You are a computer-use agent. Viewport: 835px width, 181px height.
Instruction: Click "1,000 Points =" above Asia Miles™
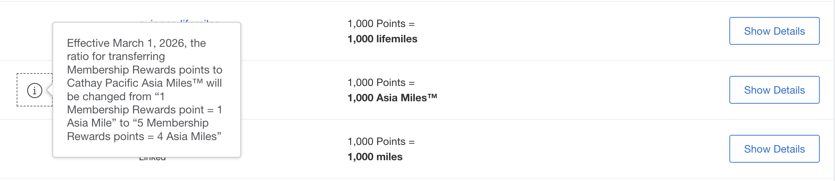tap(381, 83)
